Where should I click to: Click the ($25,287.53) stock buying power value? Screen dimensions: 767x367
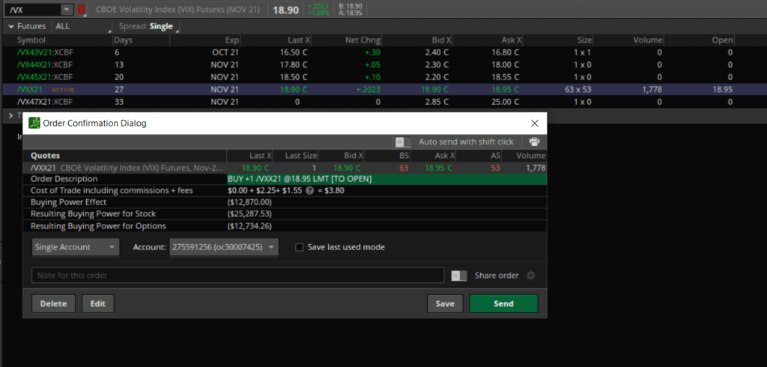pyautogui.click(x=249, y=214)
